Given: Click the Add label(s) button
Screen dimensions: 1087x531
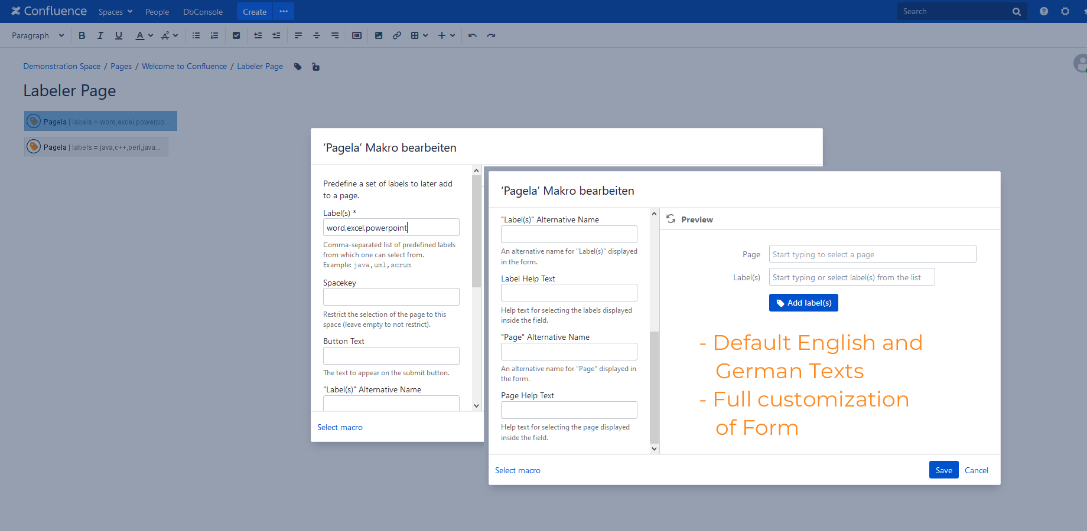Looking at the screenshot, I should pyautogui.click(x=803, y=303).
